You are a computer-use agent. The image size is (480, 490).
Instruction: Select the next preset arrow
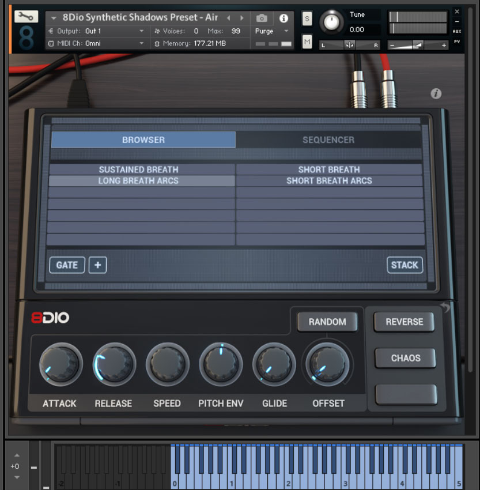(241, 18)
